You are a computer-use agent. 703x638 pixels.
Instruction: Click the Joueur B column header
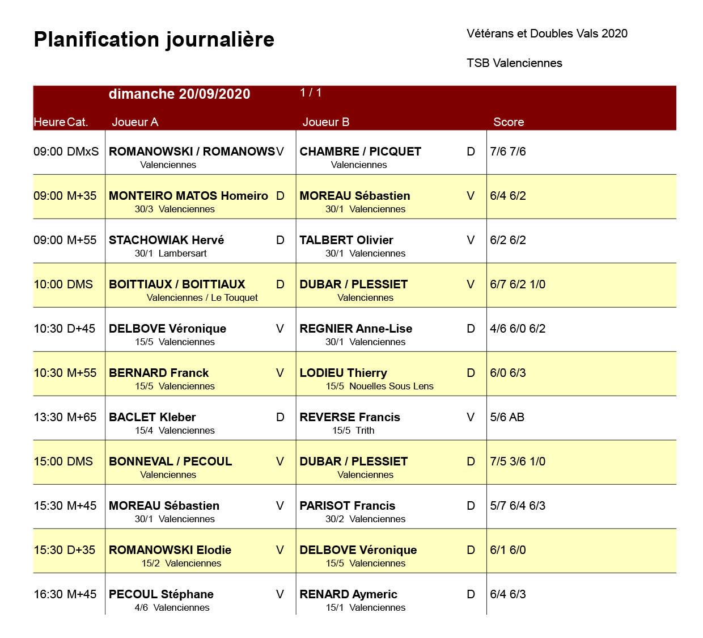(326, 122)
